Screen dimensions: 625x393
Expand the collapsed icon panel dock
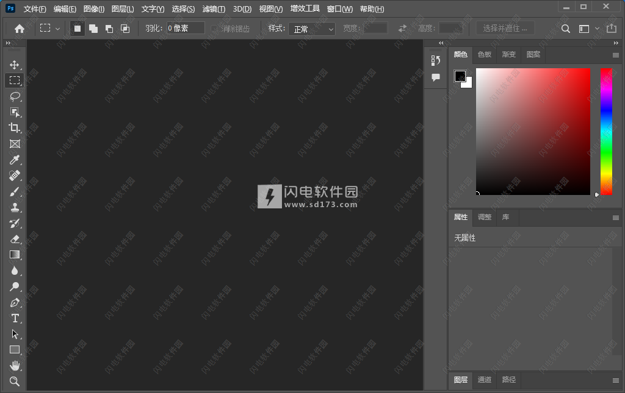(x=441, y=43)
